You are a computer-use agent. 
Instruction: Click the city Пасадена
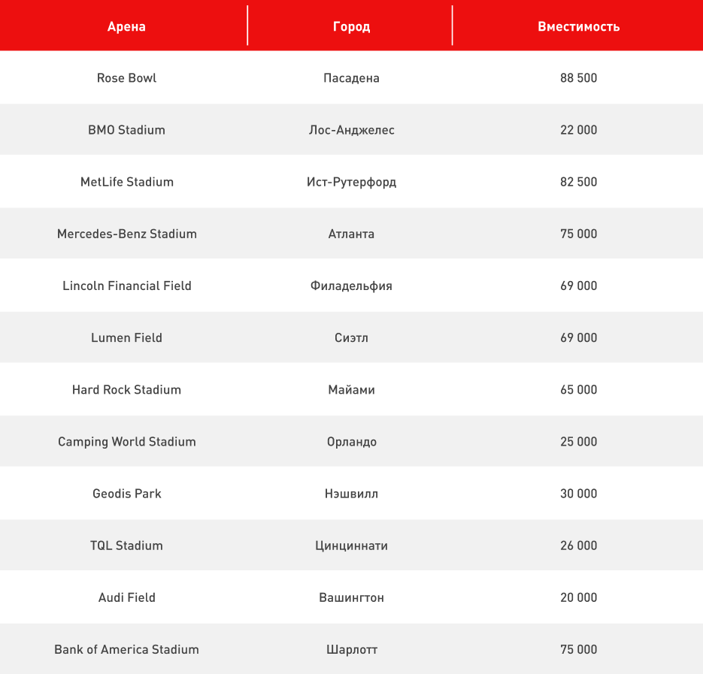[351, 78]
